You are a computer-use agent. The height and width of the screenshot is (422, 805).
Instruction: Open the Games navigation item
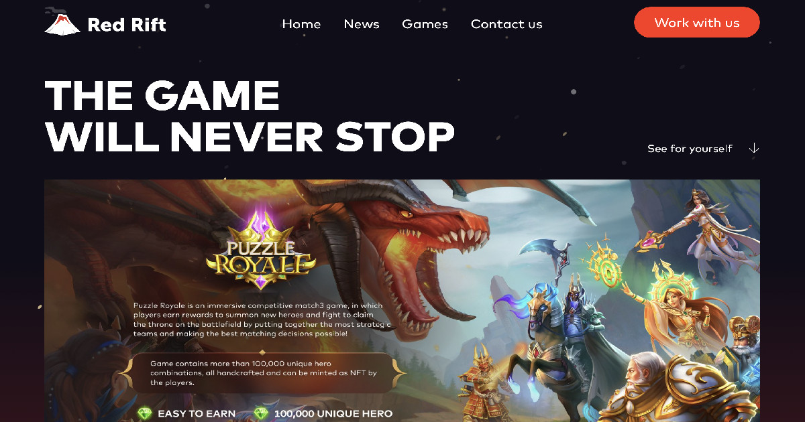425,24
